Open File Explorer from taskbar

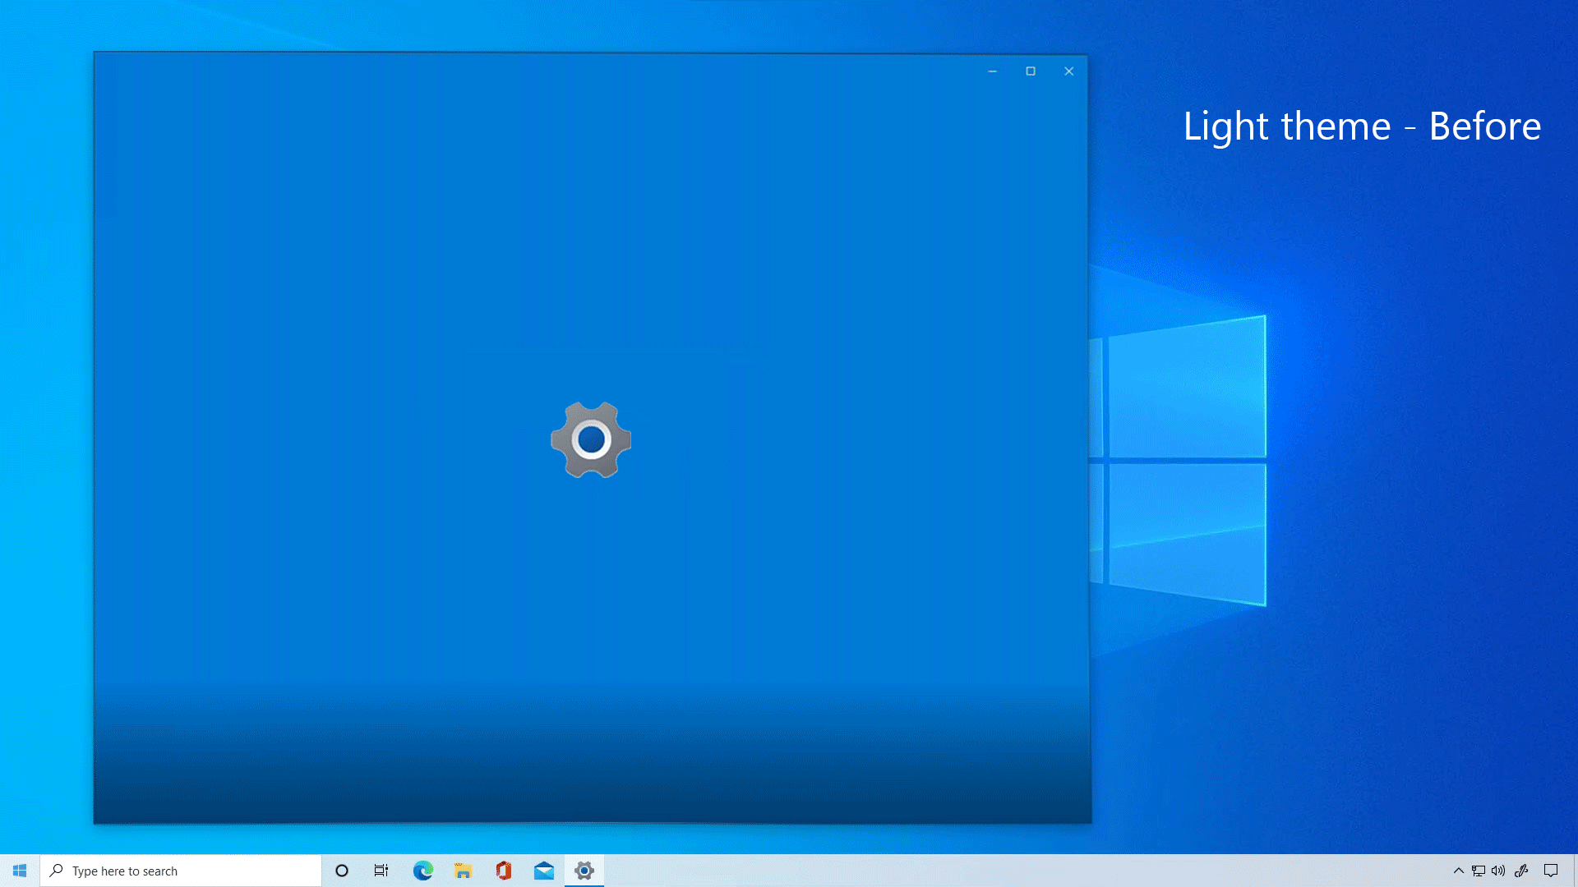[463, 871]
